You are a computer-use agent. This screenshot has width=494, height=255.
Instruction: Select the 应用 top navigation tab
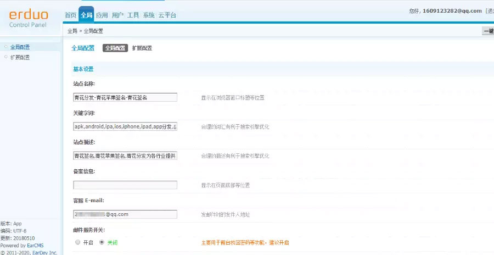[x=102, y=15]
